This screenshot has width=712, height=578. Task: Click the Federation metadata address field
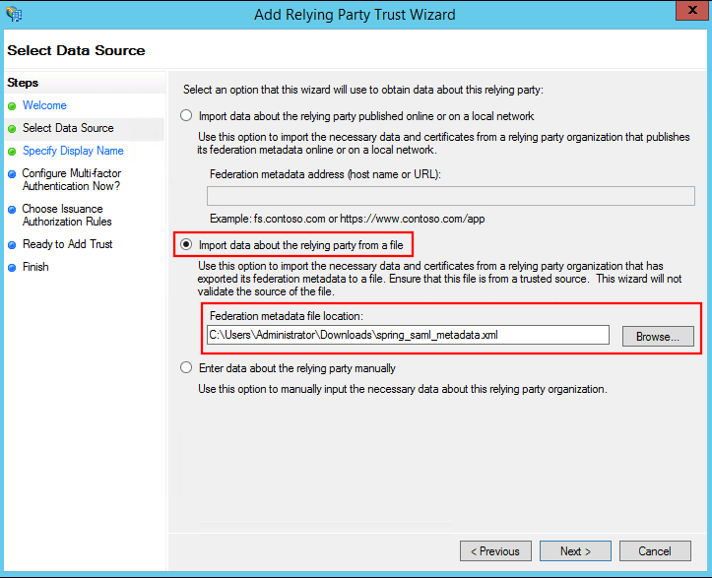(x=451, y=196)
